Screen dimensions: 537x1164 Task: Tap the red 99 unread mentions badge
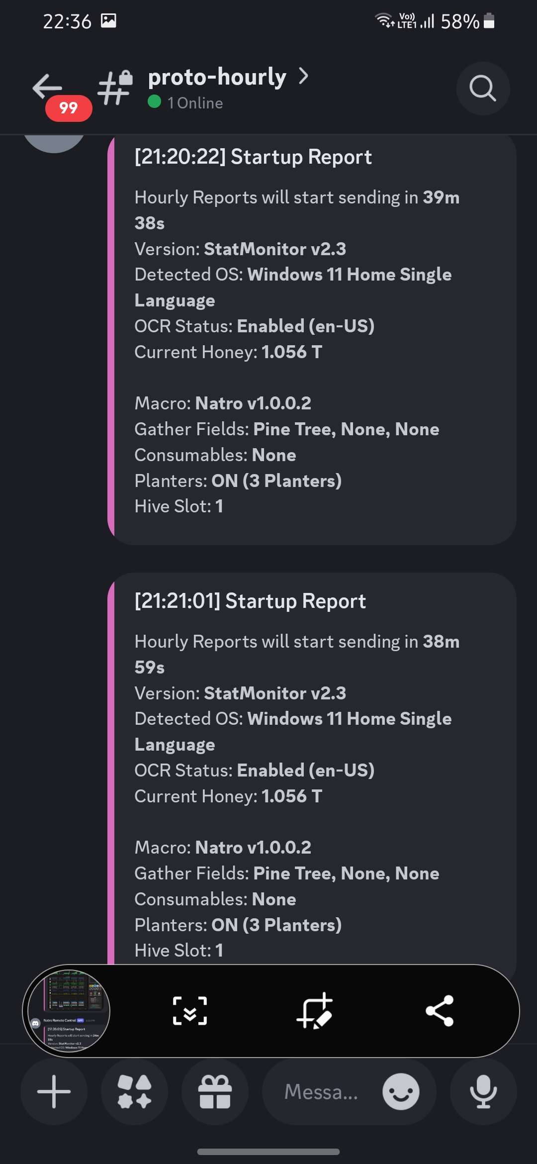click(68, 107)
